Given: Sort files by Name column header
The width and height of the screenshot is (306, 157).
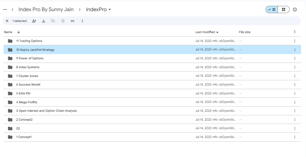Looking at the screenshot, I should (8, 32).
